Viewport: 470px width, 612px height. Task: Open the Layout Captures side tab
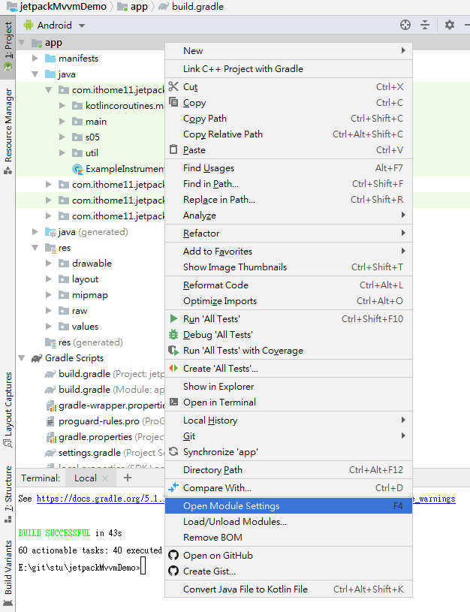pyautogui.click(x=8, y=410)
